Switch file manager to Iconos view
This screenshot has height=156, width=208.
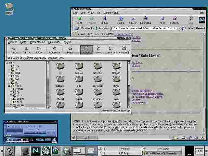86,50
